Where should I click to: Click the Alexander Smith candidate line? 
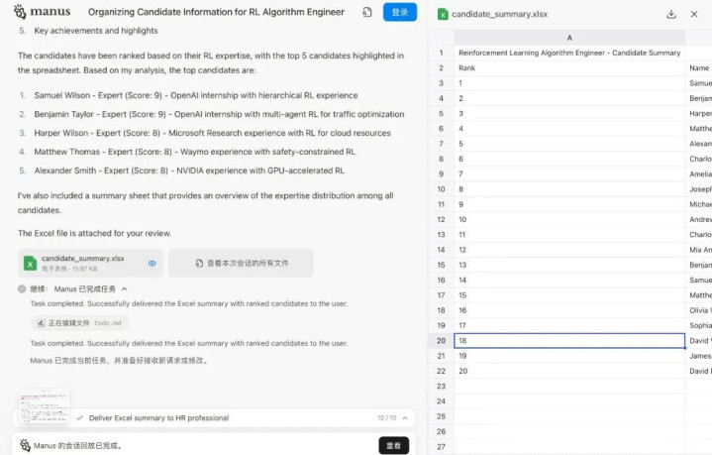point(189,171)
